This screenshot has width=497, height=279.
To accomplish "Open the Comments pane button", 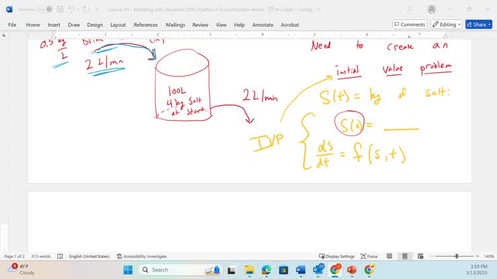I will coord(410,24).
